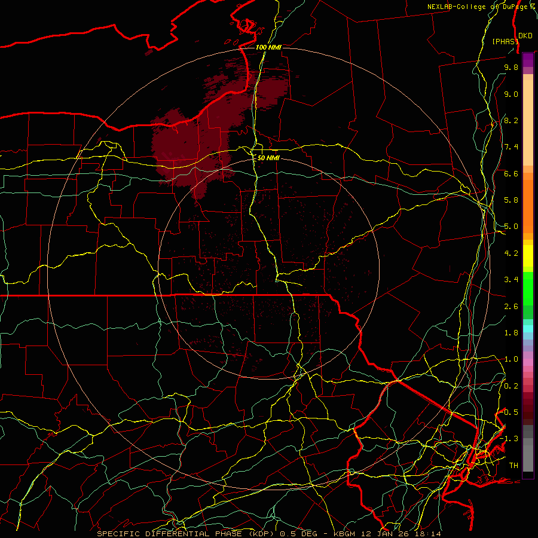Viewport: 538px width, 538px height.
Task: Click the [PHAS] legend heading
Action: (x=505, y=41)
